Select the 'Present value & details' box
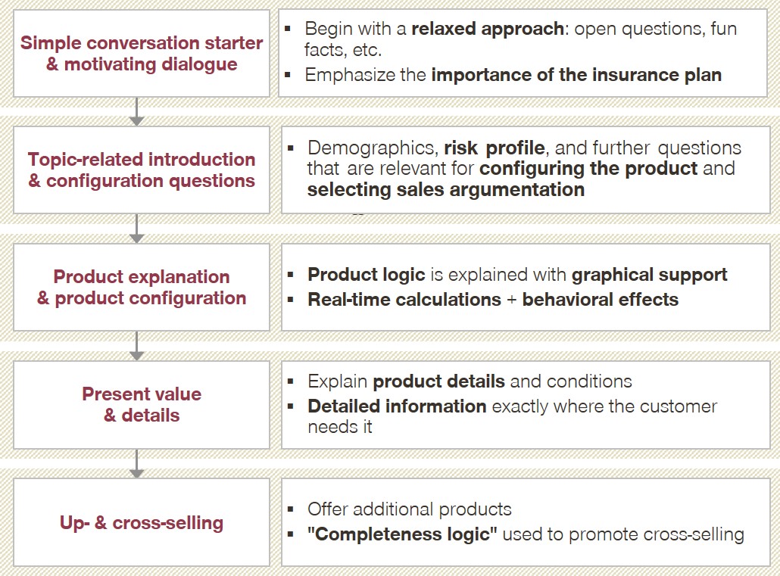The width and height of the screenshot is (780, 576). click(142, 404)
